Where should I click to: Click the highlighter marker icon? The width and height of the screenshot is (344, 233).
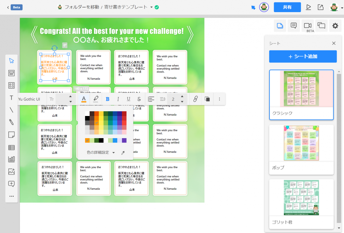pos(96,99)
